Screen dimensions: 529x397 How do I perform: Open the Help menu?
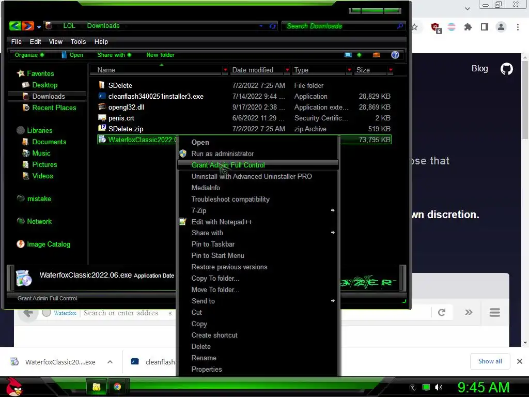coord(101,41)
